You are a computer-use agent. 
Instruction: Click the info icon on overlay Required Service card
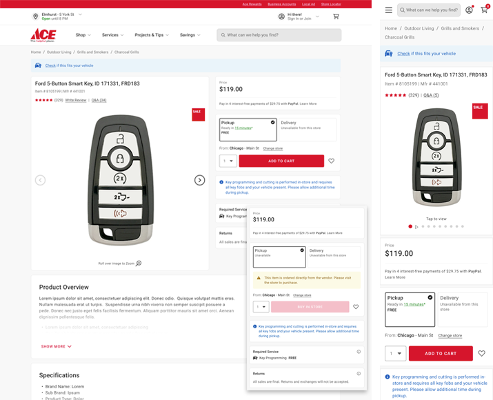[x=359, y=352]
